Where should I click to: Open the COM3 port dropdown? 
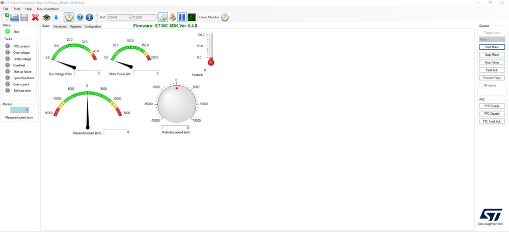click(x=119, y=17)
